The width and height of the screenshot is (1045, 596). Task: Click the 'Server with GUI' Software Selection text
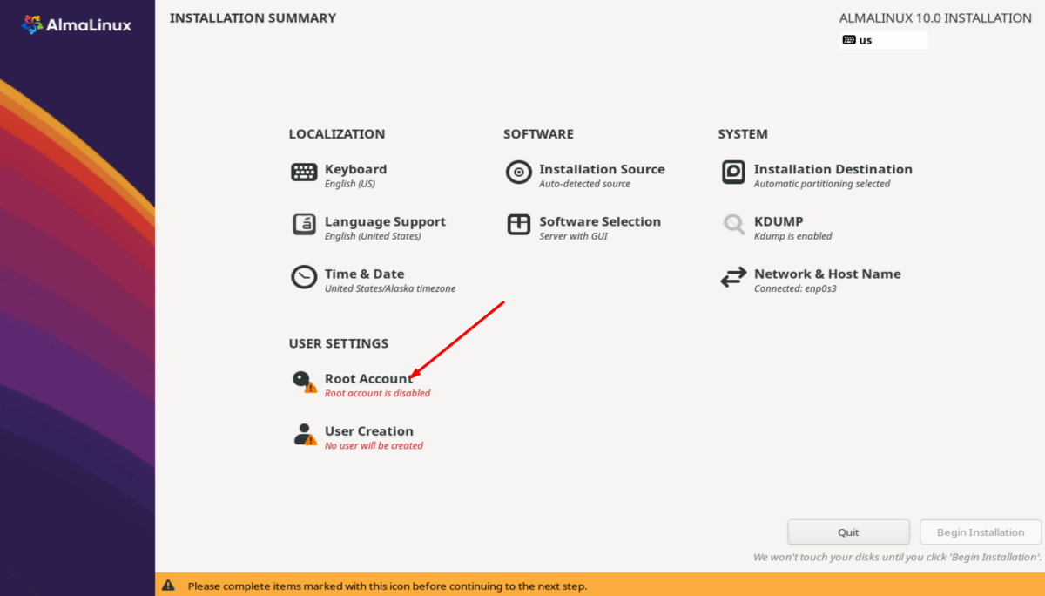coord(572,236)
